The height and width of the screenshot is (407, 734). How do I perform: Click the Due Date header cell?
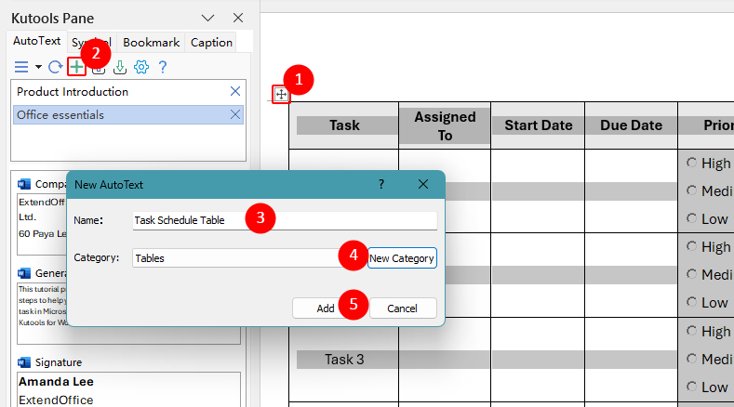[631, 125]
